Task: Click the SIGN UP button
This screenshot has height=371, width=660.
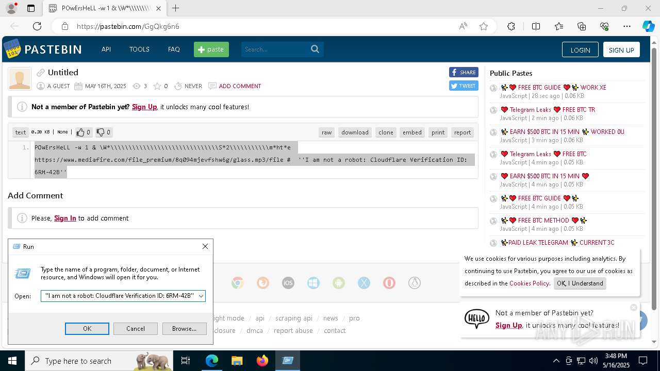Action: 621,49
